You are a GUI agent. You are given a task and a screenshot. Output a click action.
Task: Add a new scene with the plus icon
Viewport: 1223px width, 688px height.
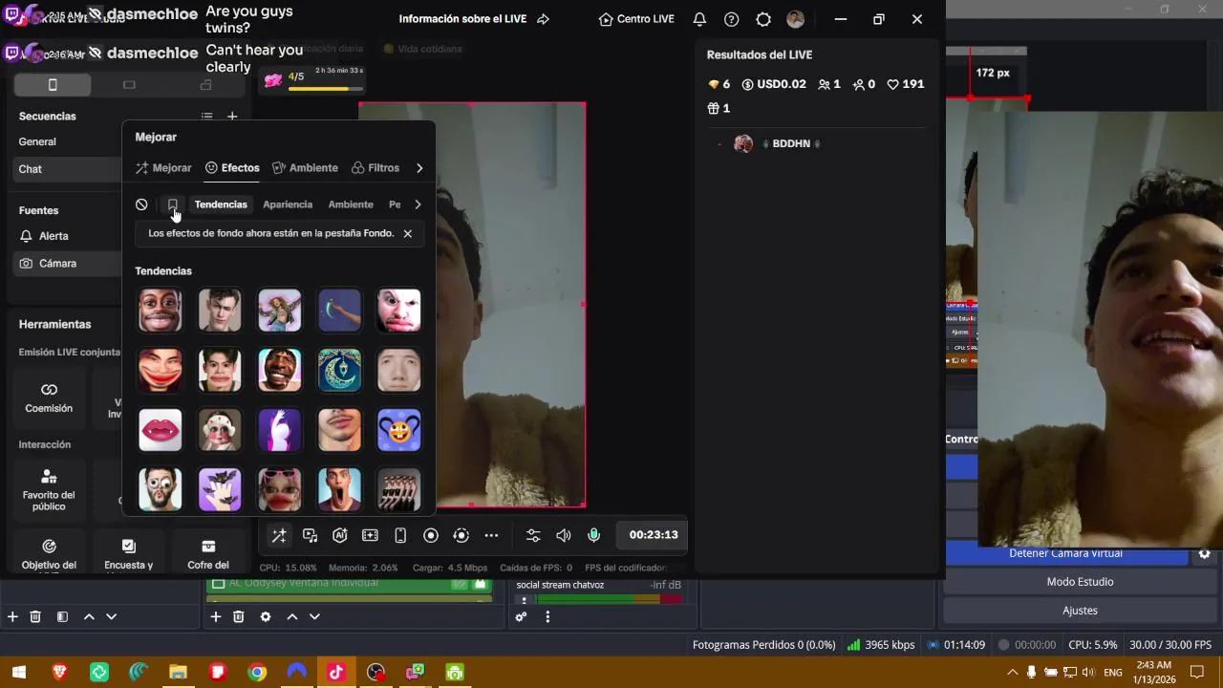click(232, 117)
